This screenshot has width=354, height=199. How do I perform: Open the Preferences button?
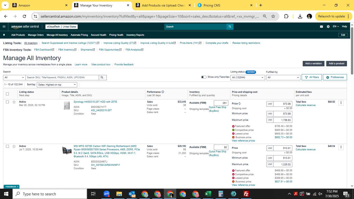click(x=335, y=77)
